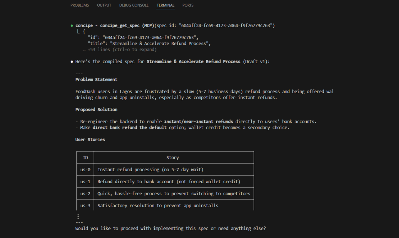Click the 'concipe_get_spec (MCP)' tool call text
Screen dimensions: 399x238
click(x=127, y=26)
